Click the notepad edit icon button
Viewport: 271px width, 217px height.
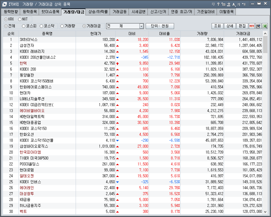coord(258,26)
